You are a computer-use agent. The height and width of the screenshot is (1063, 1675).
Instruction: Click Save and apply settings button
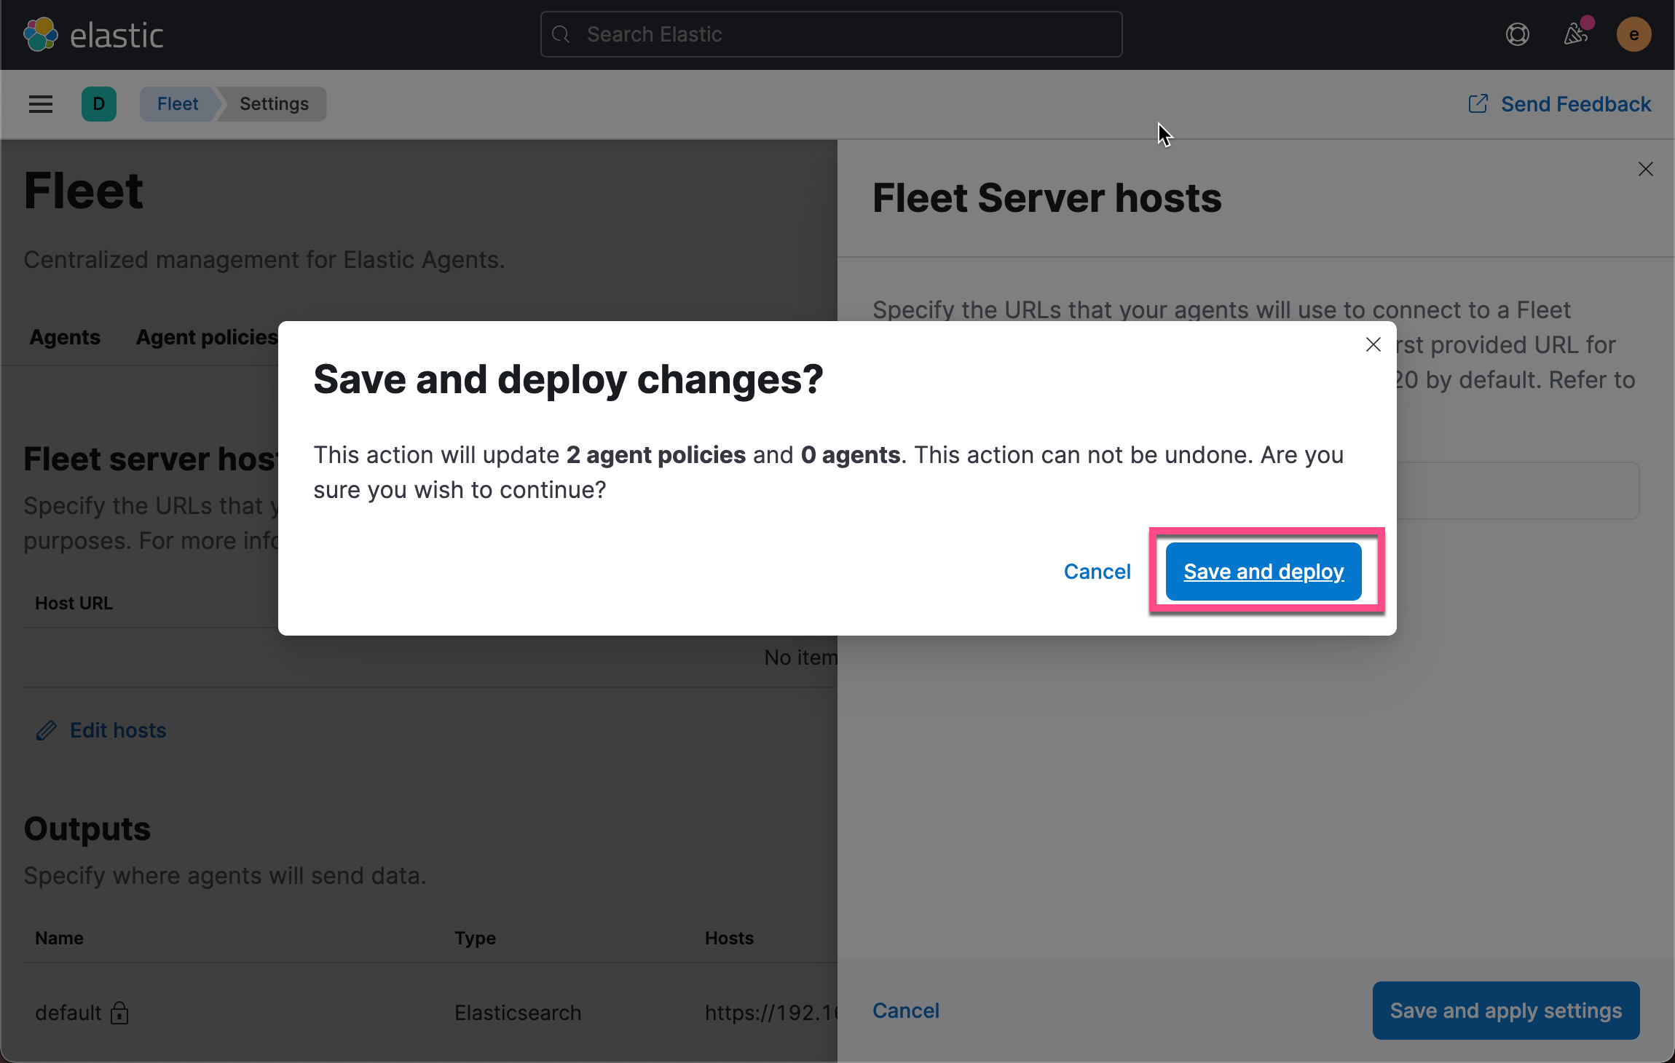(1505, 1011)
